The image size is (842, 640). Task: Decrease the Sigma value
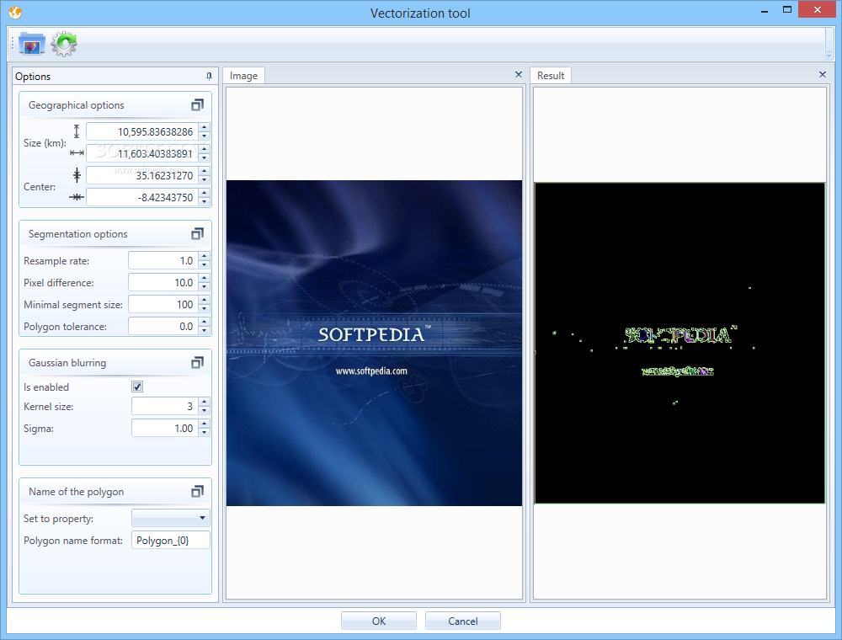point(204,433)
